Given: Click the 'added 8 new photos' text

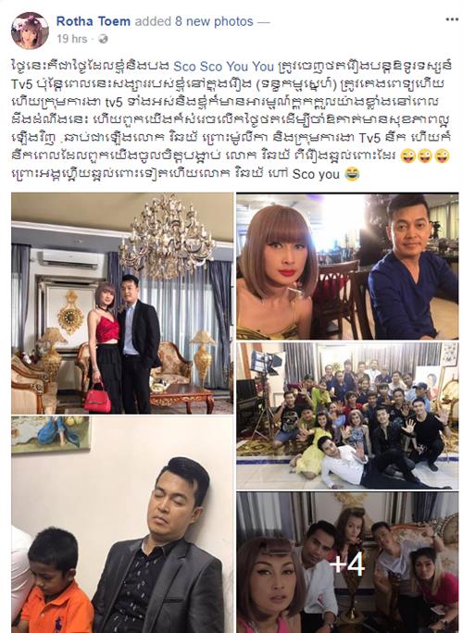Looking at the screenshot, I should [194, 21].
